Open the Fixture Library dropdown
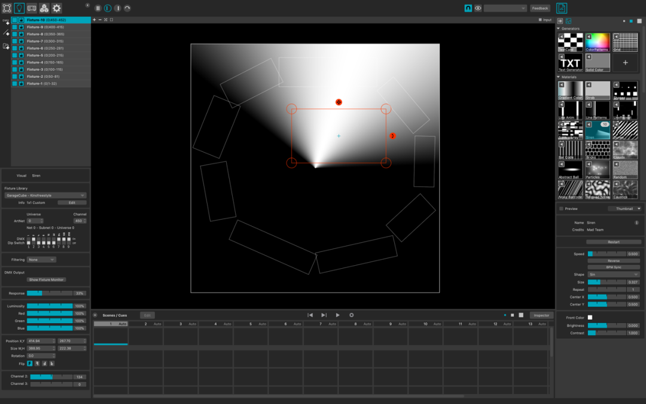Screen dimensions: 646x404 tap(45, 195)
